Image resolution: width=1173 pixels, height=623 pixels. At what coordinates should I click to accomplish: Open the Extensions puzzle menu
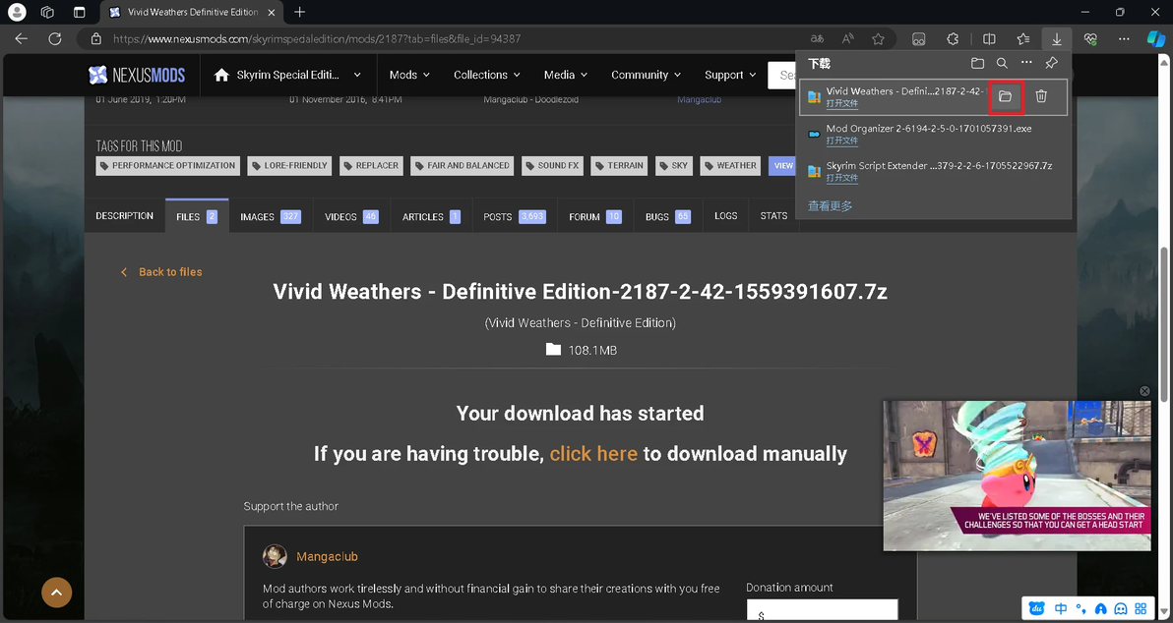point(953,39)
